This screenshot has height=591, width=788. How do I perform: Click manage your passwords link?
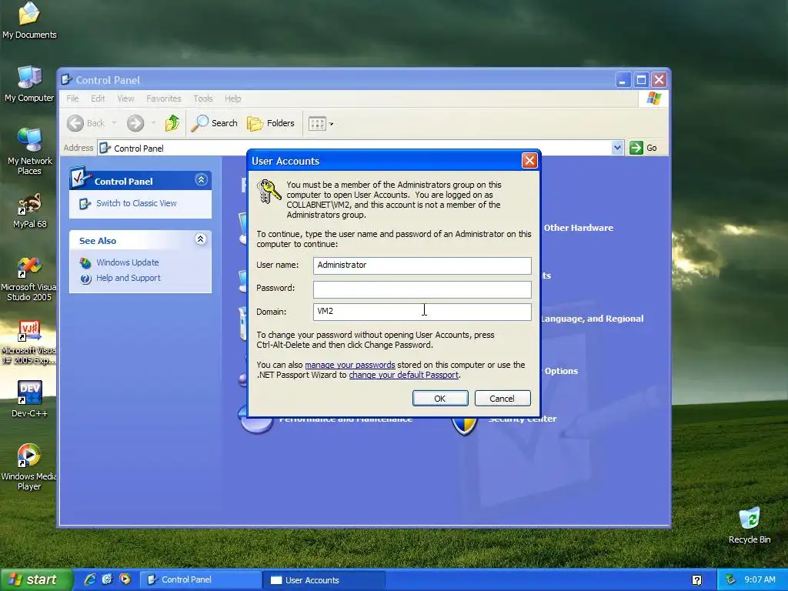350,365
